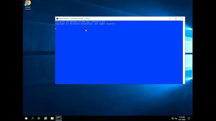
Task: Open Action Center notifications icon
Action: (x=189, y=118)
